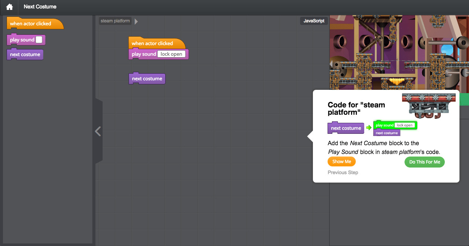Select loose 'next costume' block in workspace
Screen dimensions: 469x246
147,78
